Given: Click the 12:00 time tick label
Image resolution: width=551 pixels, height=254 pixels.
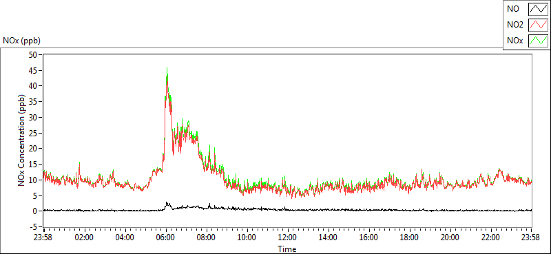Looking at the screenshot, I should (288, 237).
